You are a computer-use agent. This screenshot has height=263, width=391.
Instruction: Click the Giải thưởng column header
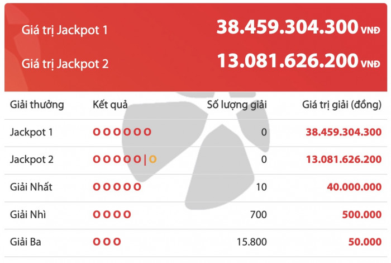point(37,105)
